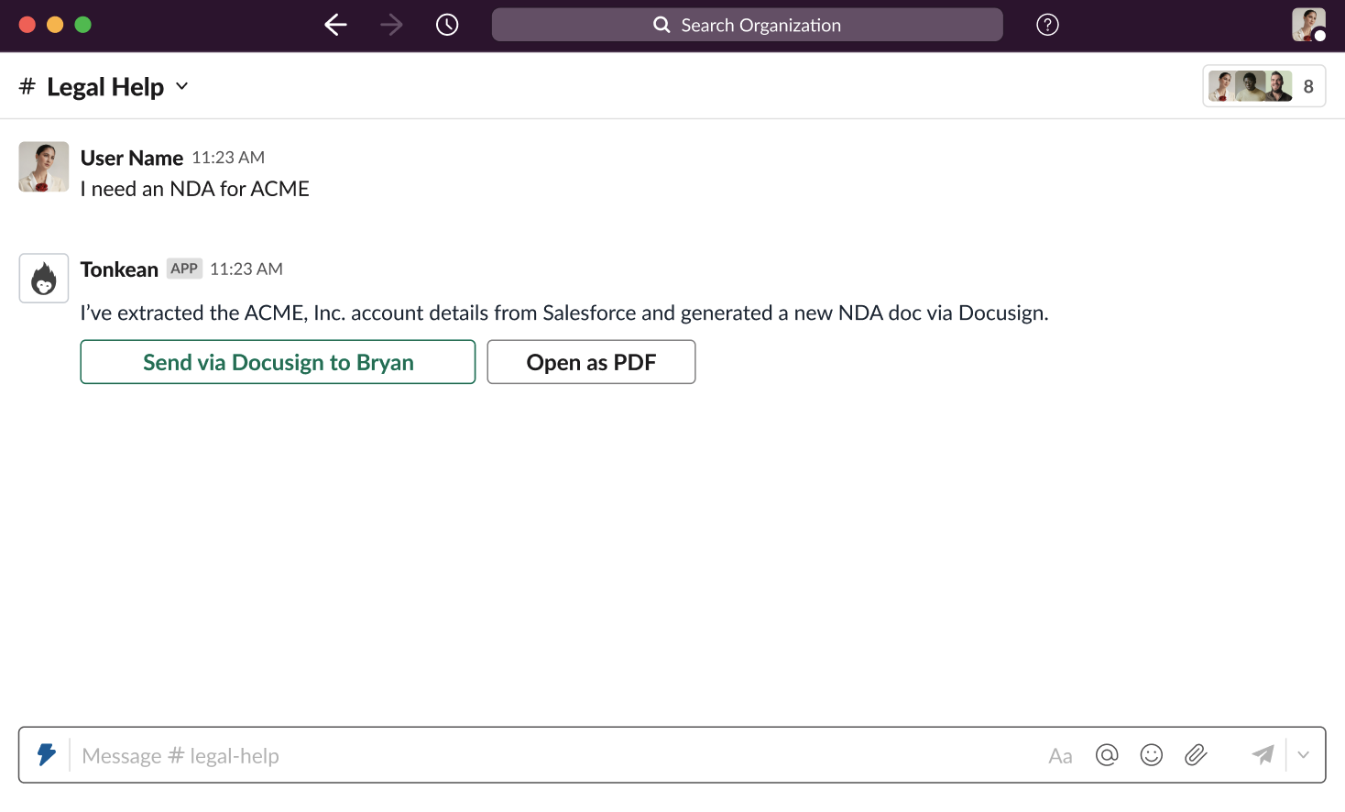The height and width of the screenshot is (812, 1345).
Task: Minimize window with the yellow button
Action: point(55,25)
